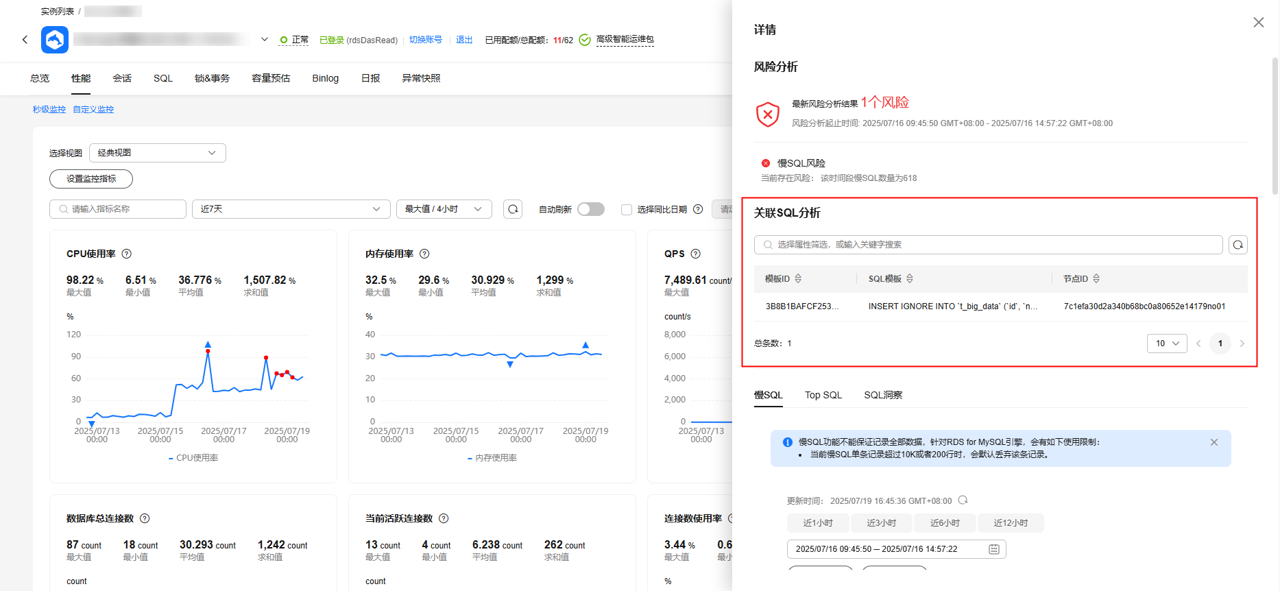
Task: Click the blue database instance logo icon
Action: (x=55, y=40)
